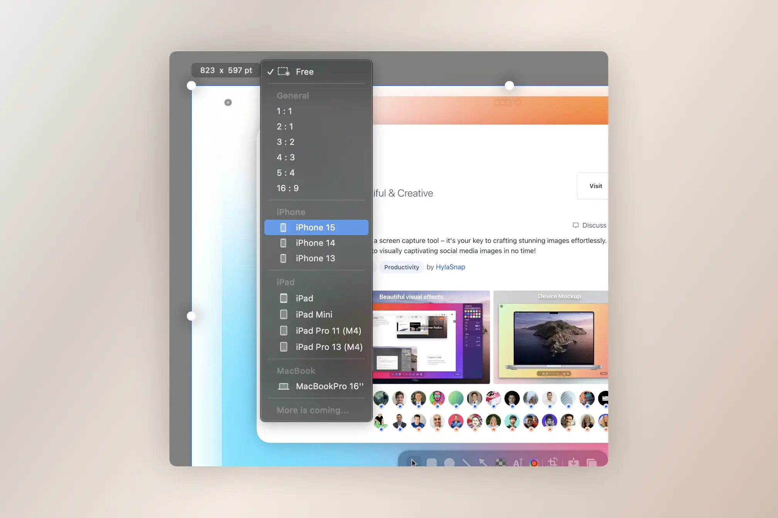This screenshot has height=518, width=778.
Task: Select iPhone 13 device frame option
Action: (316, 258)
